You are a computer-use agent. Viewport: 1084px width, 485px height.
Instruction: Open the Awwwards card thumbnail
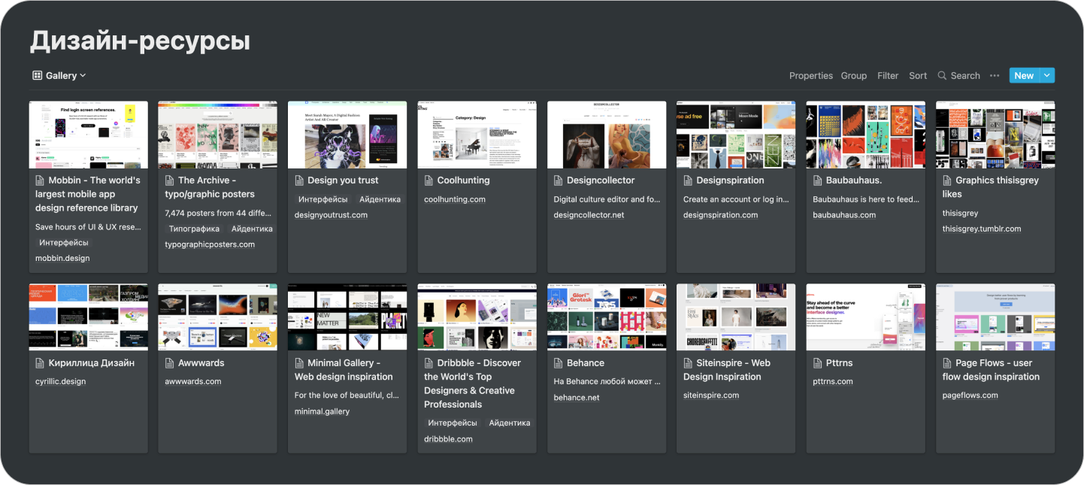coord(218,317)
